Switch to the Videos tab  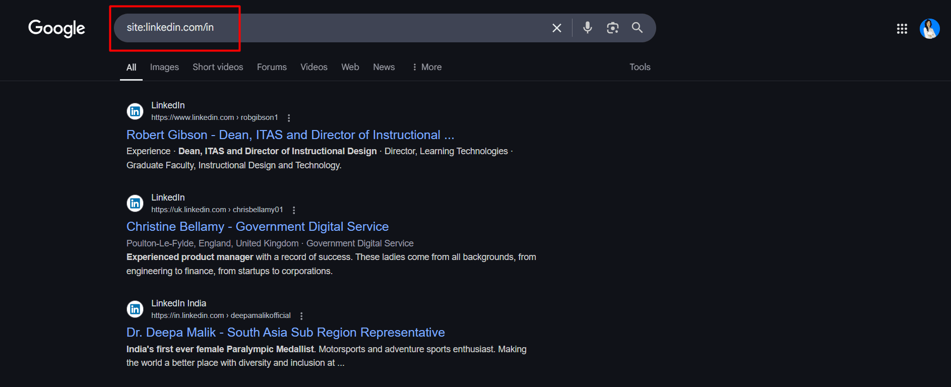click(x=314, y=67)
